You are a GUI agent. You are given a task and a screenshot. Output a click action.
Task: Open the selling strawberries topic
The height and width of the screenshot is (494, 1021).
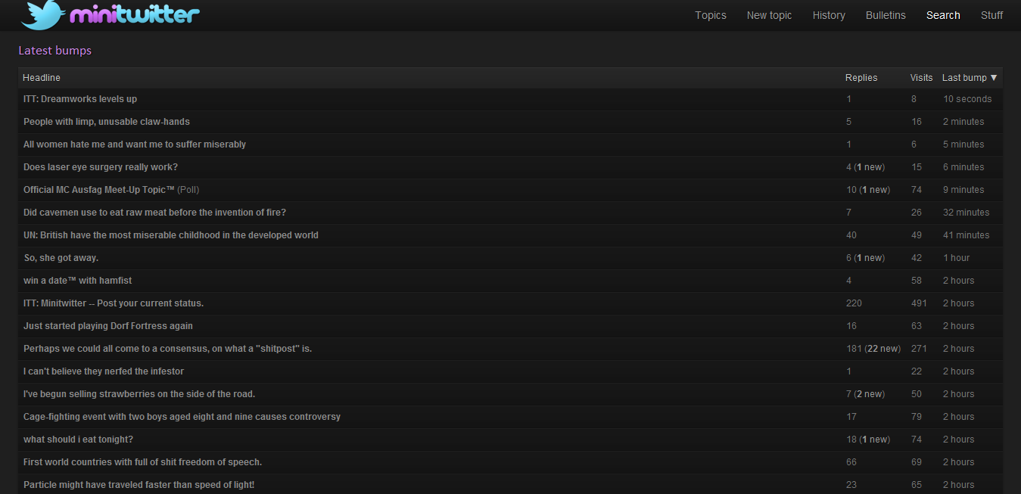click(139, 394)
